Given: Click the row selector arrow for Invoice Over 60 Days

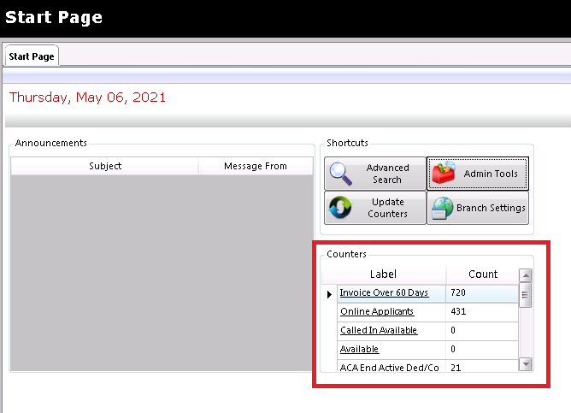Looking at the screenshot, I should click(330, 294).
